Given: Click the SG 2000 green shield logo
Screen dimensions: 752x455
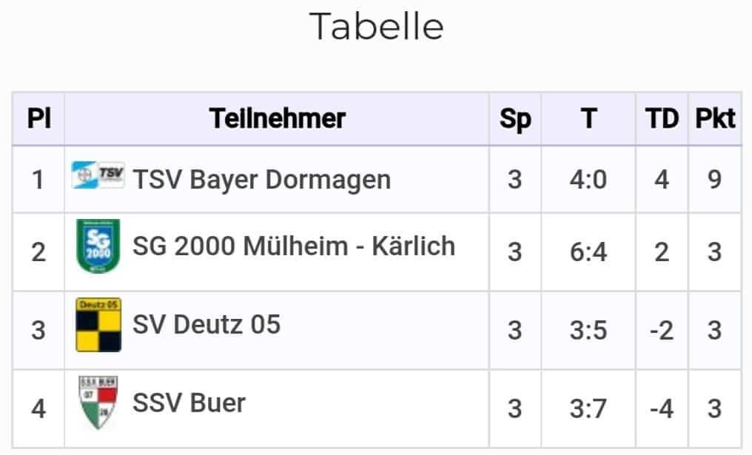Looking at the screenshot, I should coord(98,246).
